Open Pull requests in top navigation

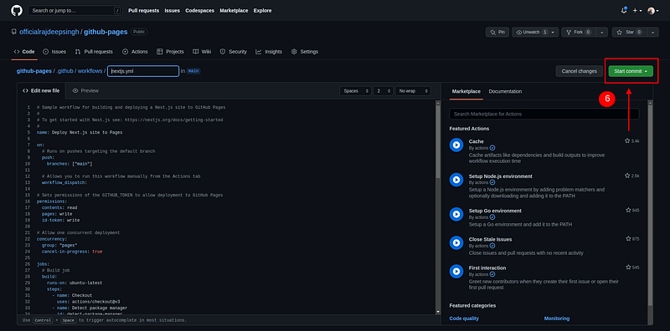[x=143, y=11]
